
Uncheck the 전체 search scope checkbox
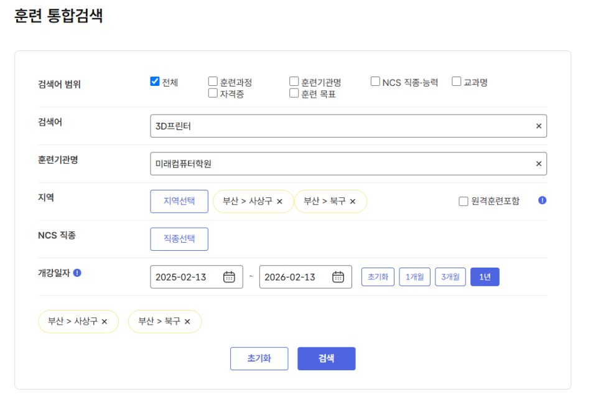[x=155, y=82]
